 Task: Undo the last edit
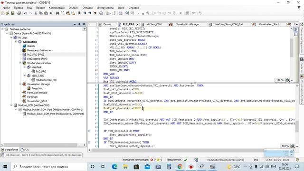[x=26, y=13]
